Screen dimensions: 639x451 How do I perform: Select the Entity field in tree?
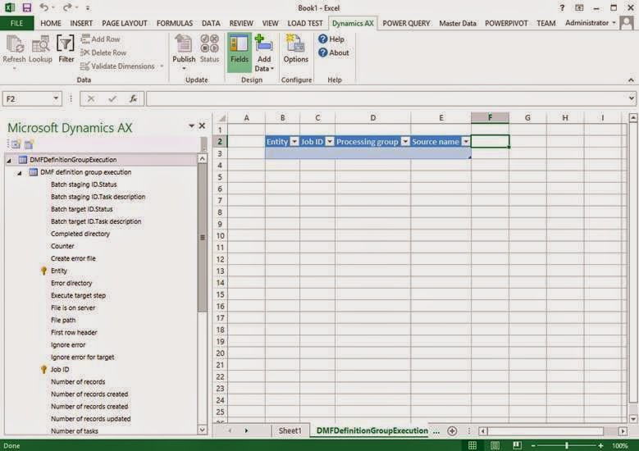click(x=59, y=271)
